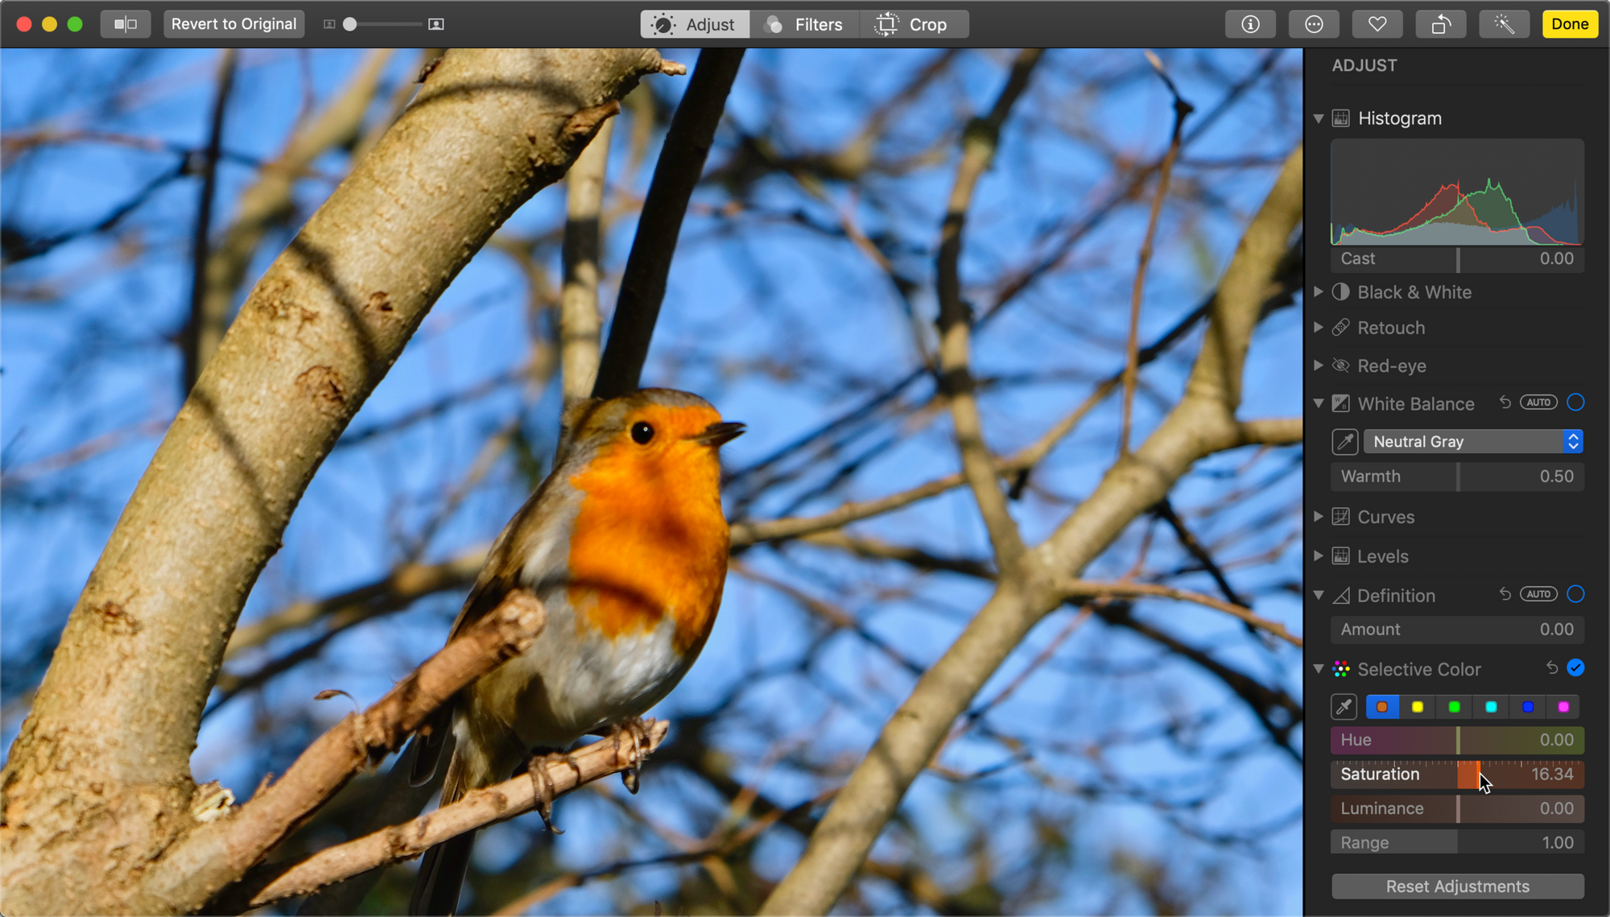Switch to the Filters tab

(x=804, y=24)
